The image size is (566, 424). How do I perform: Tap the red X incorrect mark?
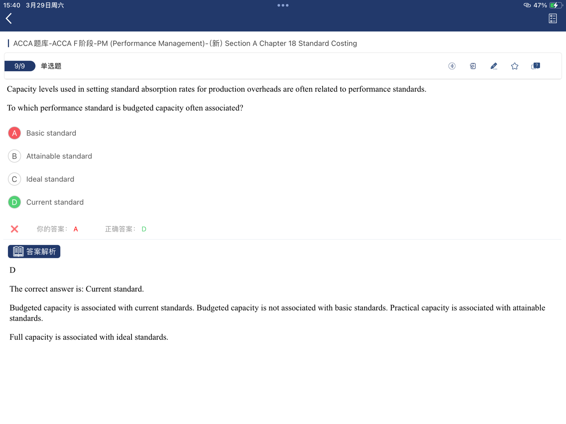pos(15,229)
